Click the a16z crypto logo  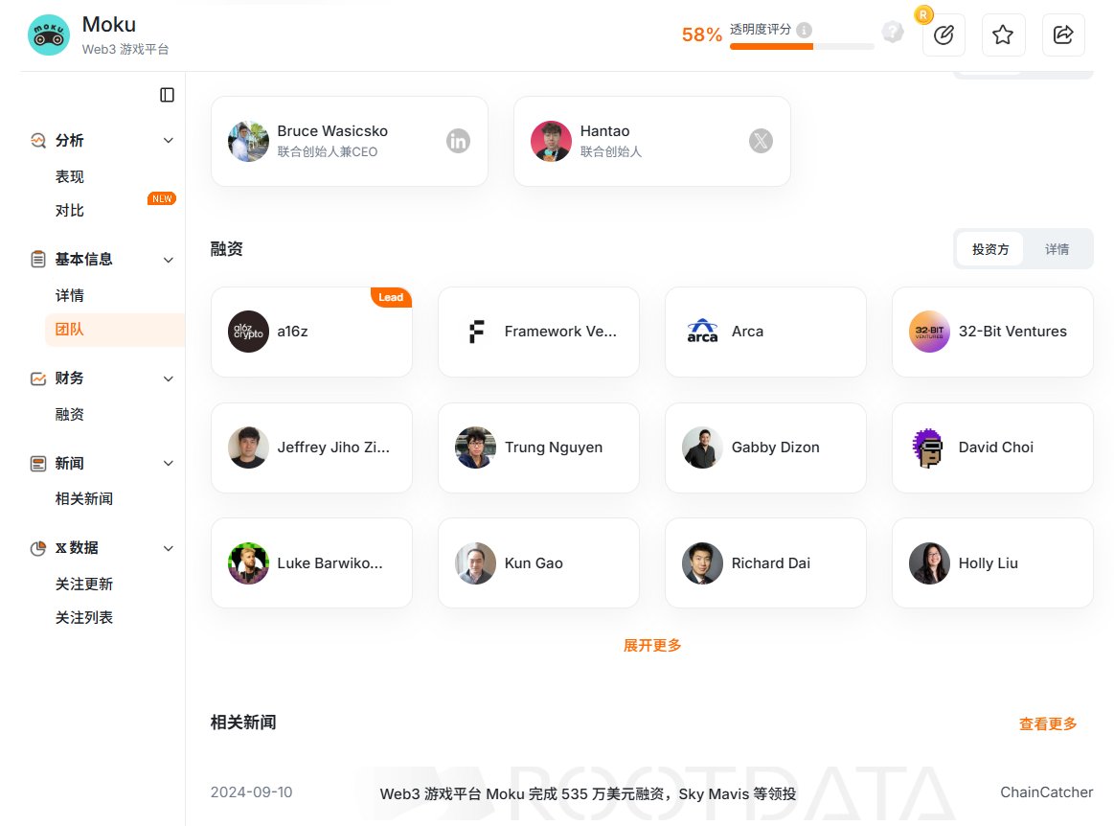pos(249,332)
